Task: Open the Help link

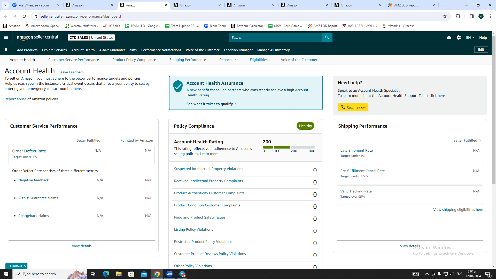Action: pos(483,37)
